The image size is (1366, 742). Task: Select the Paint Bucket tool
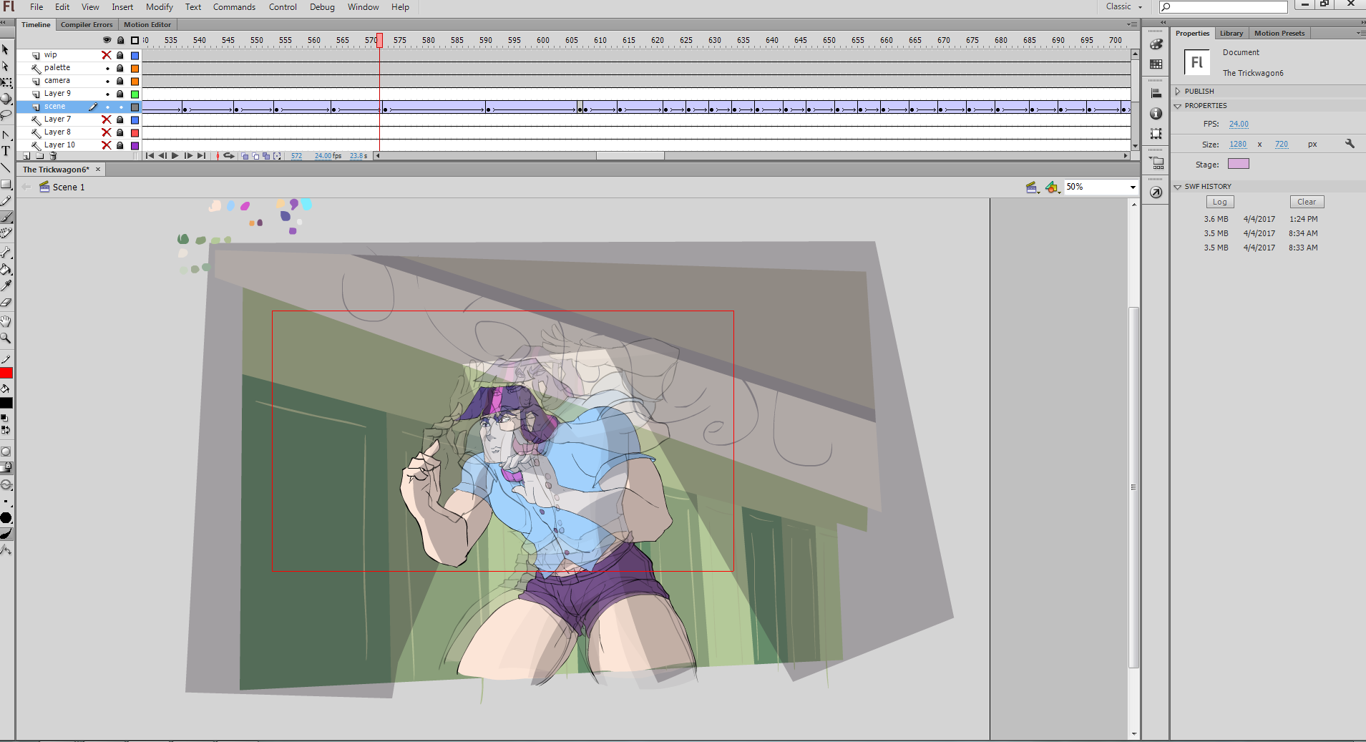(6, 270)
